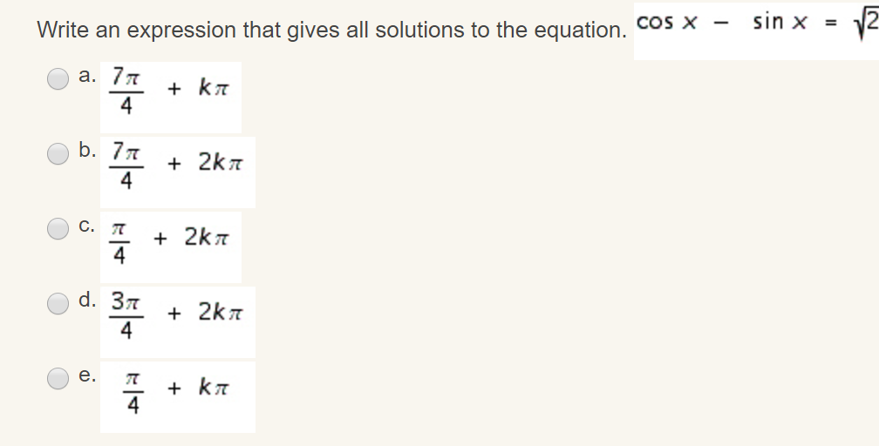The height and width of the screenshot is (446, 879).
Task: Click the "c." option letter label
Action: pyautogui.click(x=87, y=226)
